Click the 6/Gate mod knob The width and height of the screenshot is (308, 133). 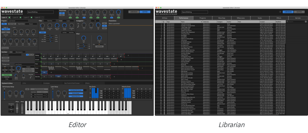(x=105, y=12)
